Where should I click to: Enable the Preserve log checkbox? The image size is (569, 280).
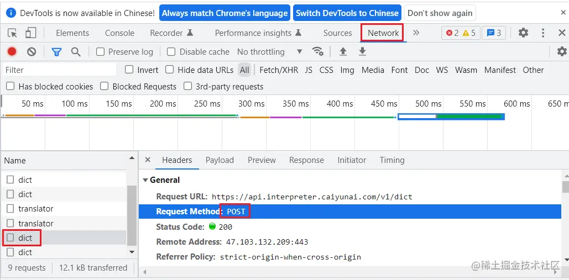[x=100, y=52]
